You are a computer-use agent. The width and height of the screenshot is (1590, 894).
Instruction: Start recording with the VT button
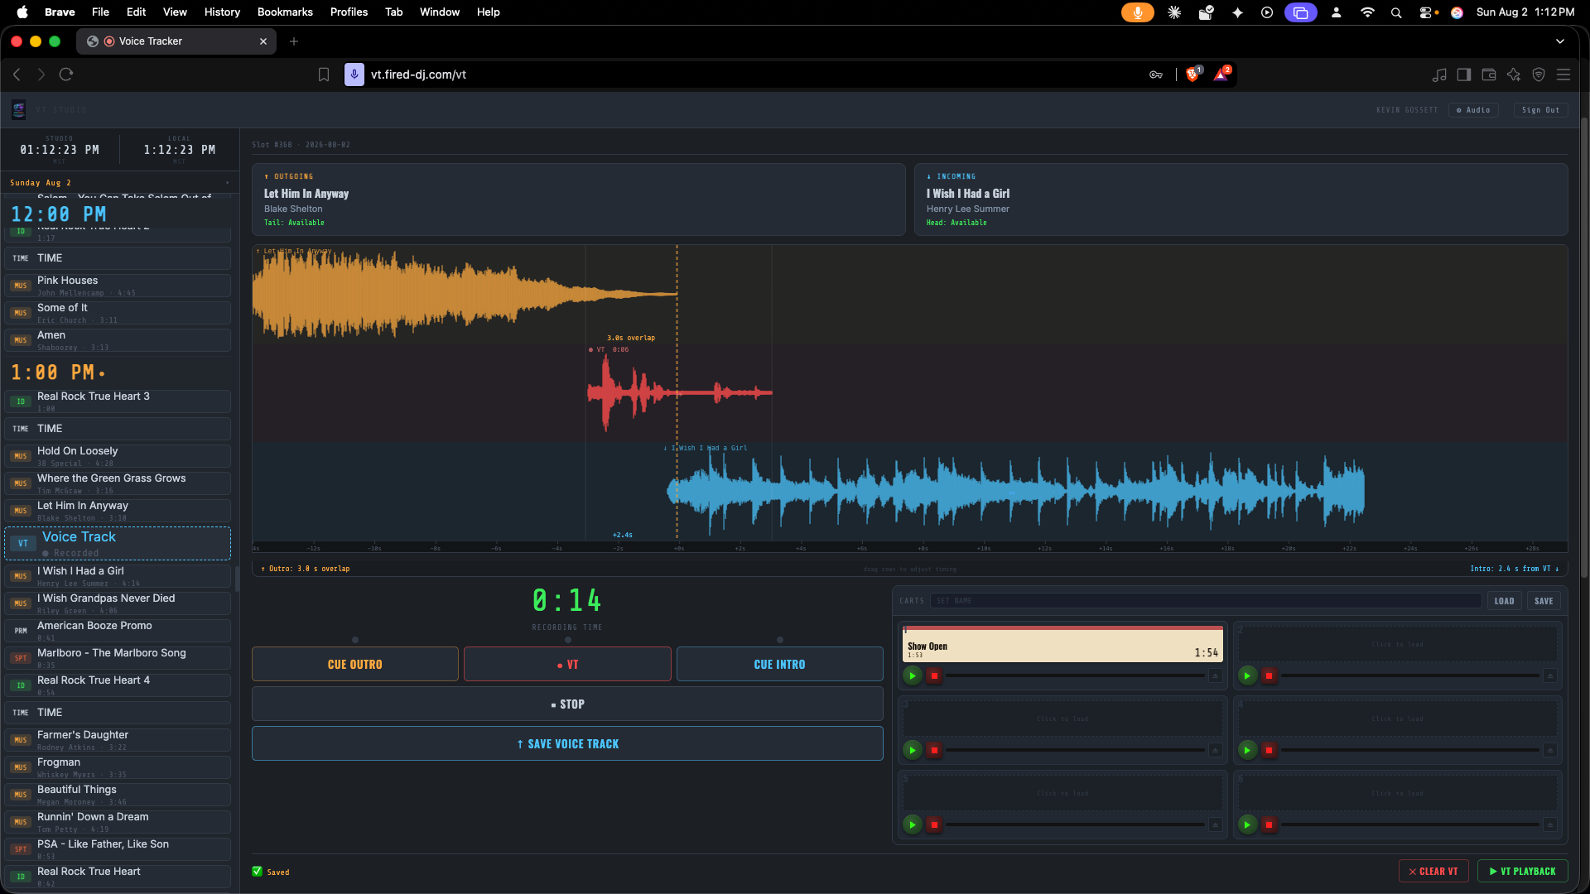click(567, 664)
